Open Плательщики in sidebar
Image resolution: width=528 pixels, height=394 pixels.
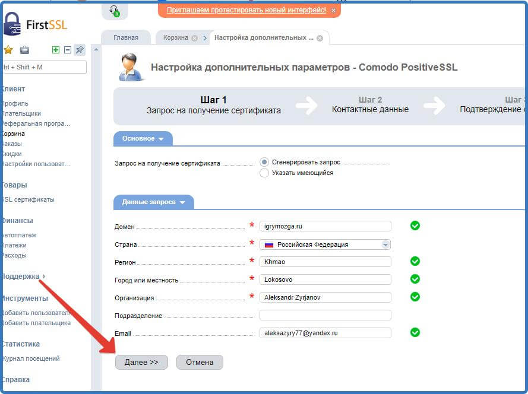point(21,113)
